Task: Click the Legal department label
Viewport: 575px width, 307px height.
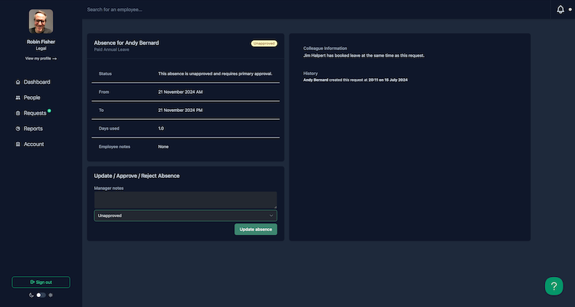Action: (41, 48)
